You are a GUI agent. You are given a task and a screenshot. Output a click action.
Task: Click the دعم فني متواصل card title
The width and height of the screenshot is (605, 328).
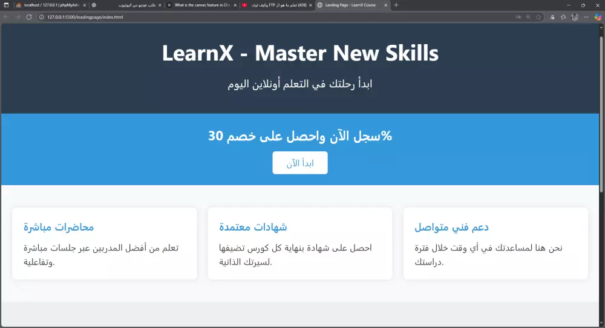(452, 227)
